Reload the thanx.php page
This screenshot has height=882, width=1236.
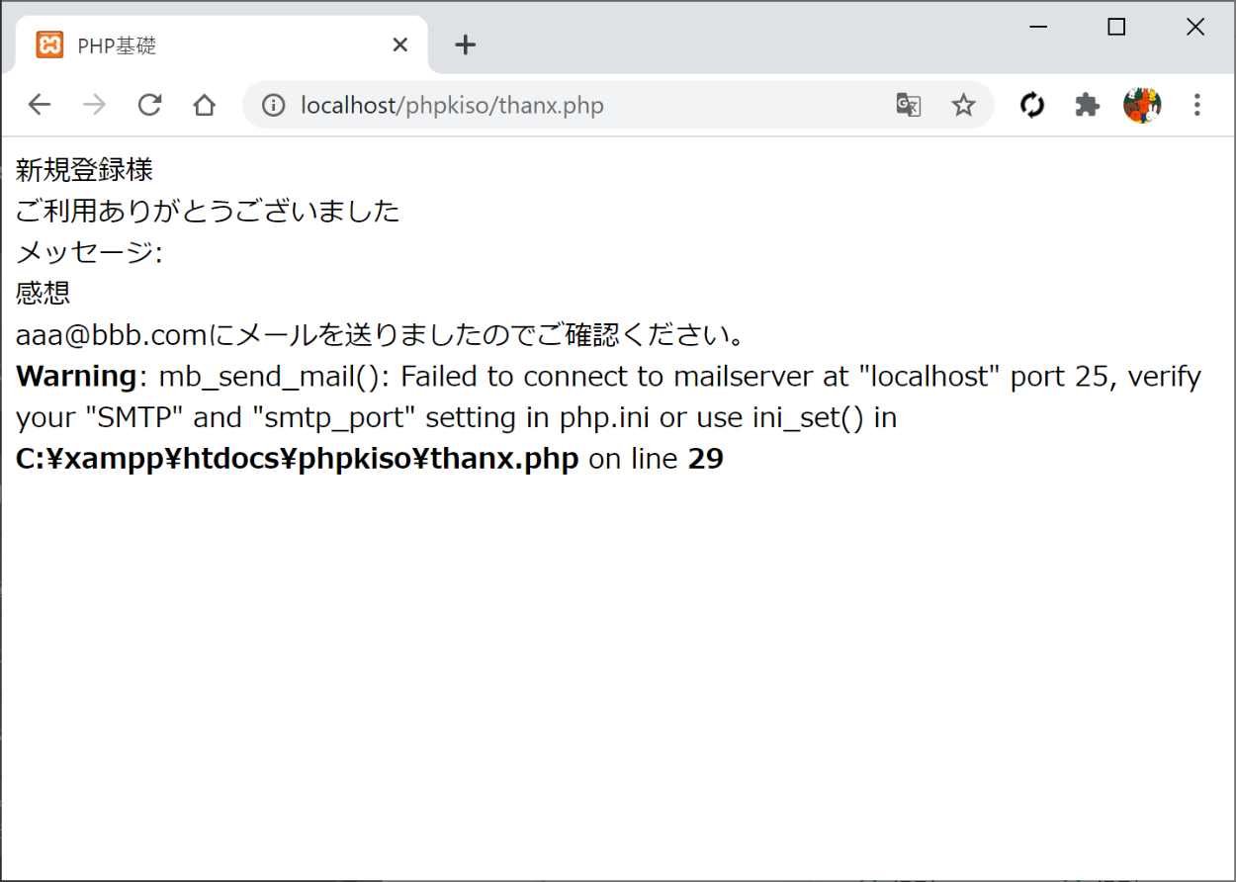pyautogui.click(x=149, y=105)
